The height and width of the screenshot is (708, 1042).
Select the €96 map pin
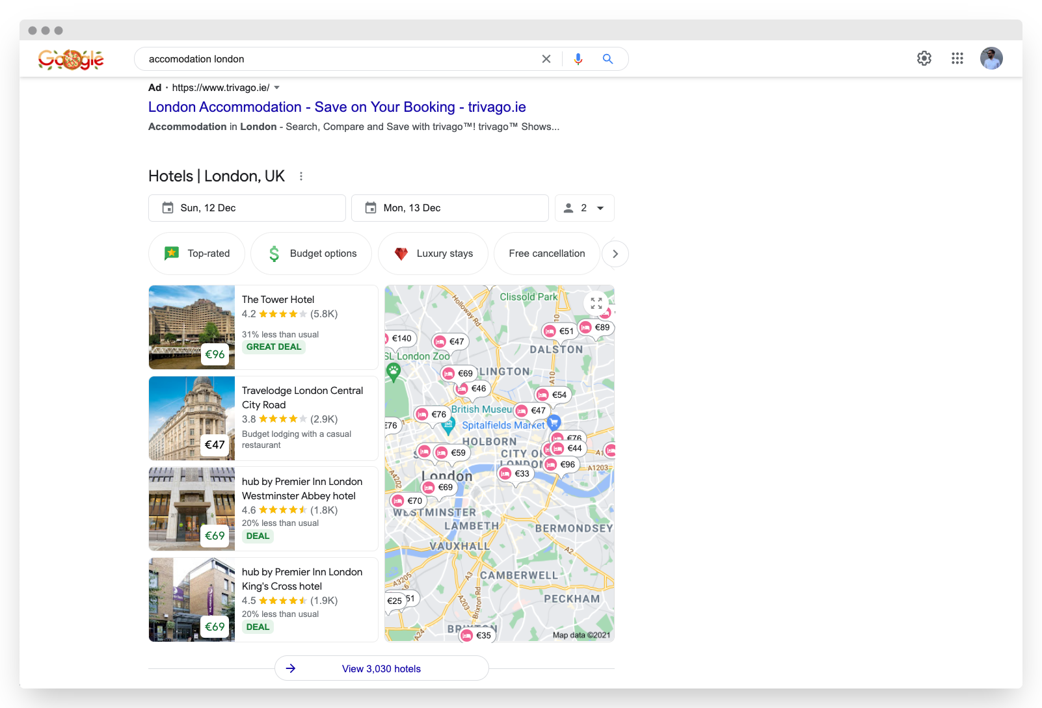tap(561, 465)
